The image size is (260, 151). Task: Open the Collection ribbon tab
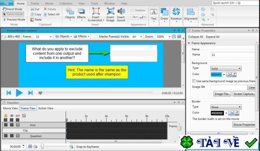point(66,3)
